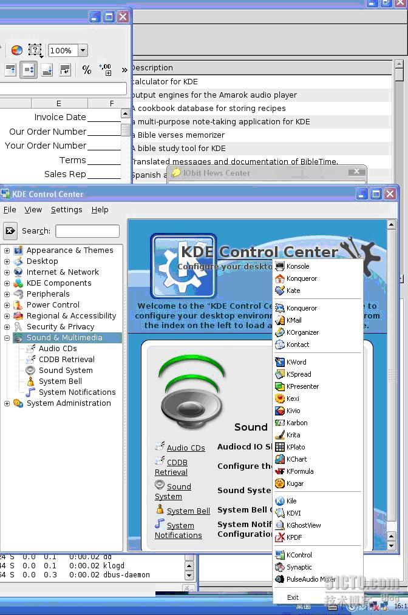Open the File menu in Control Center
The width and height of the screenshot is (408, 615).
tap(10, 210)
